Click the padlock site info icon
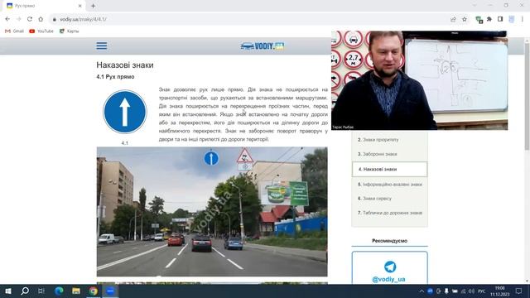The width and height of the screenshot is (530, 298). pyautogui.click(x=54, y=20)
